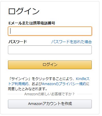Click the trailing に after the privacy link
Image resolution: width=102 pixels, height=116 pixels.
(x=88, y=84)
